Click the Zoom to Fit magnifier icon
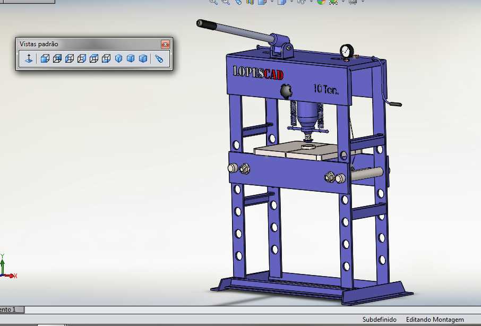 click(x=213, y=2)
